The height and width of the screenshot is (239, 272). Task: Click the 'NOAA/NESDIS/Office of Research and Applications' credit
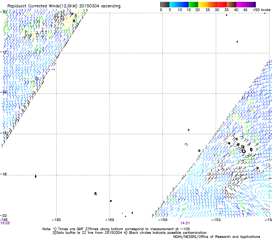click(216, 237)
